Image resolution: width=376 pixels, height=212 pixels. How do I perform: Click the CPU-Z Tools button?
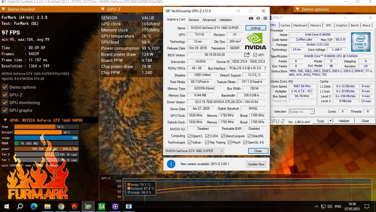[320, 121]
